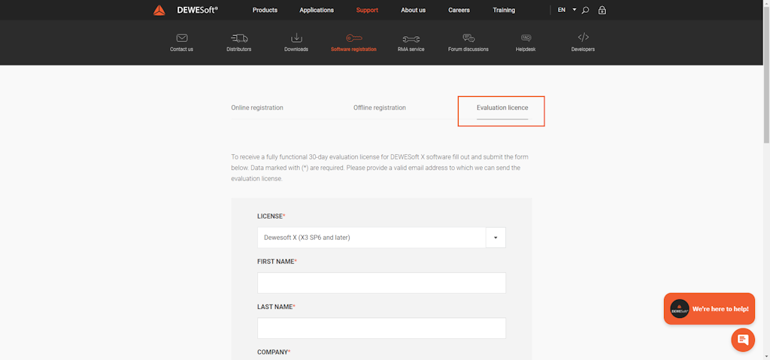Click the FIRST NAME label
Image resolution: width=770 pixels, height=360 pixels.
277,262
